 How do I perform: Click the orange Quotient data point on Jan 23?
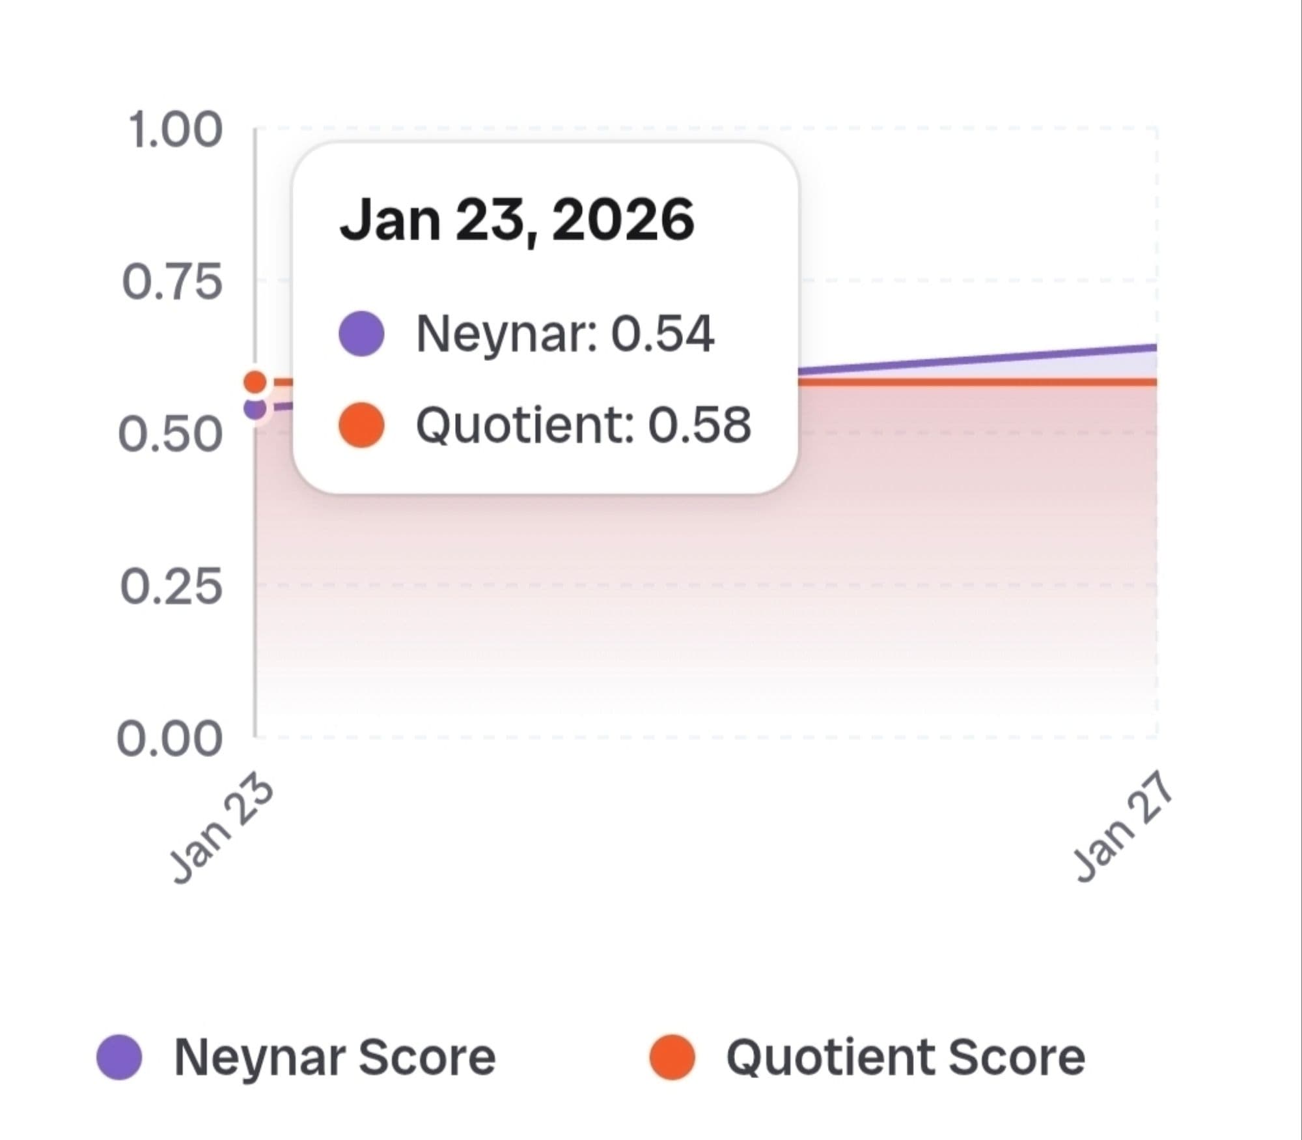(255, 382)
